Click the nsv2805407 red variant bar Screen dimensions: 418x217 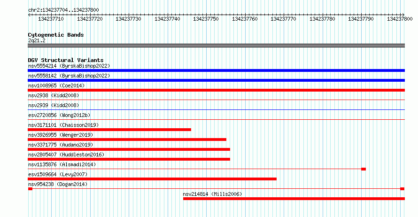[x=129, y=159]
